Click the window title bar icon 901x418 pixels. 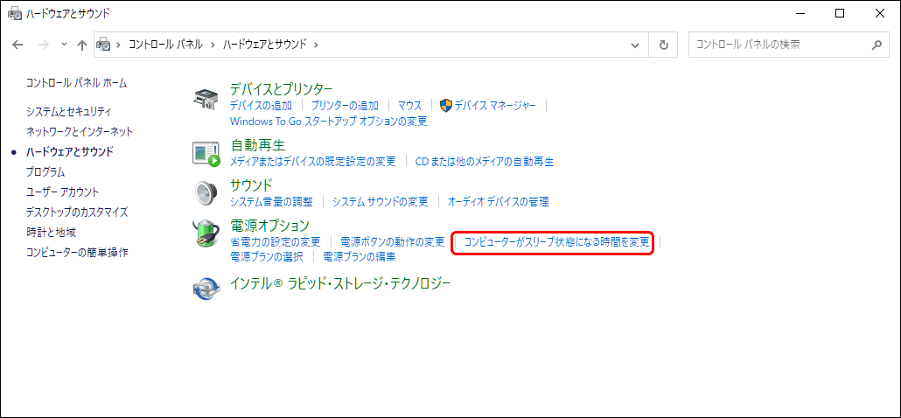(x=14, y=13)
